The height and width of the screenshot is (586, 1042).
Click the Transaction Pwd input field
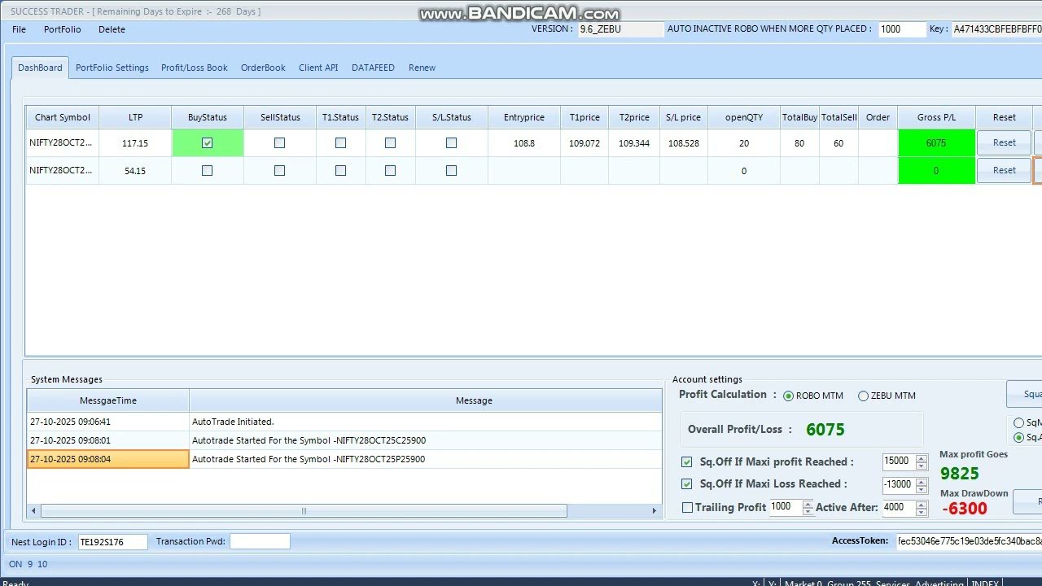[259, 542]
